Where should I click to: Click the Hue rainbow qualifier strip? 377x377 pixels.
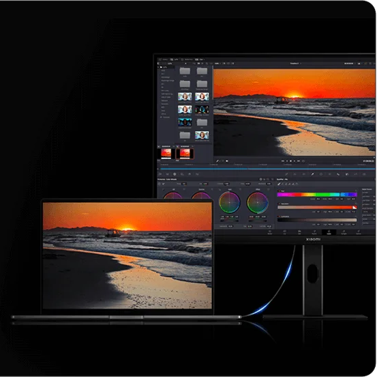317,195
